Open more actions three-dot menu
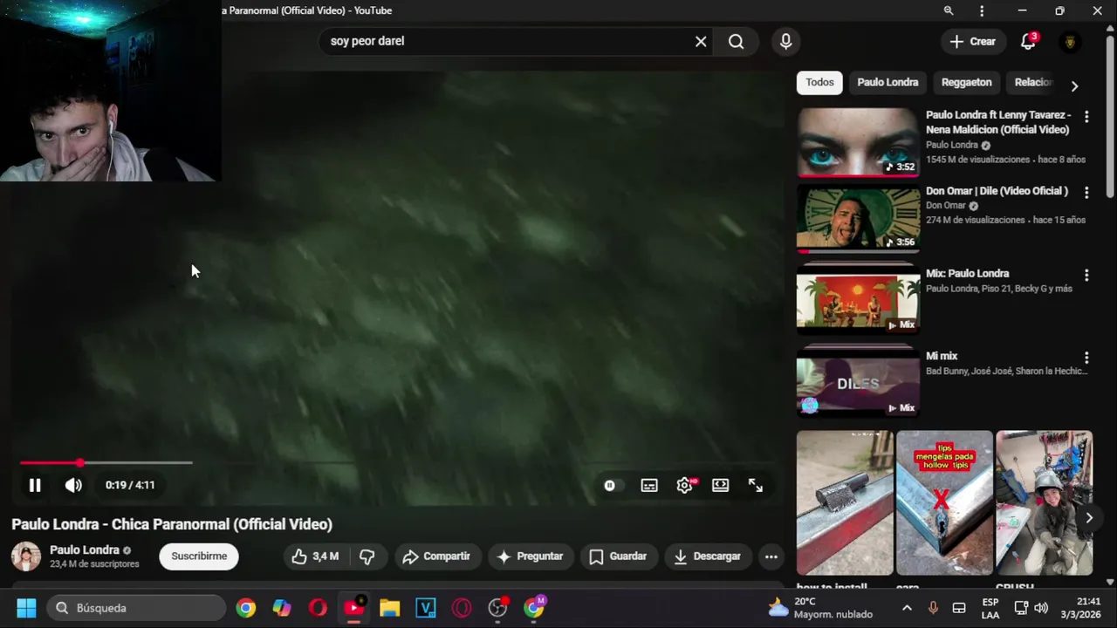Screen dimensions: 1117x628 click(x=771, y=556)
